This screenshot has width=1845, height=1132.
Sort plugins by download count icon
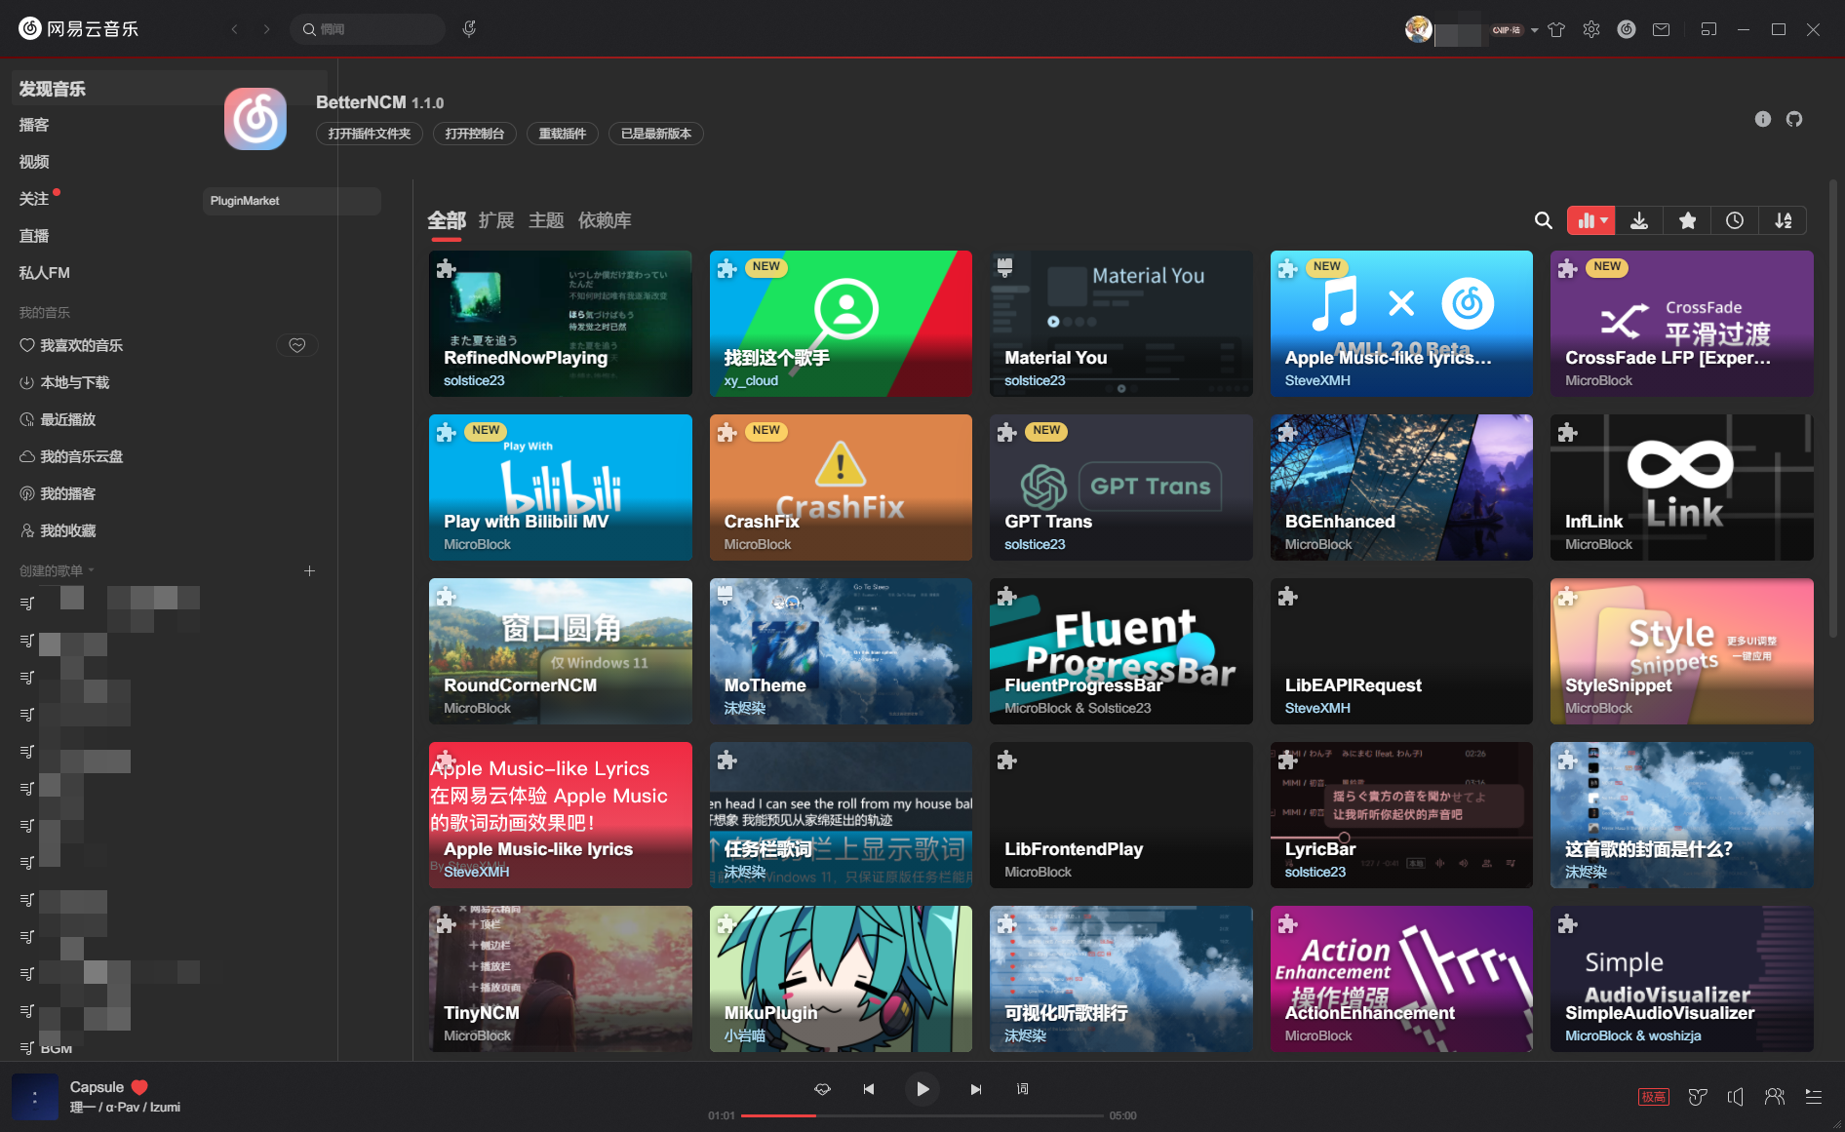pos(1638,221)
